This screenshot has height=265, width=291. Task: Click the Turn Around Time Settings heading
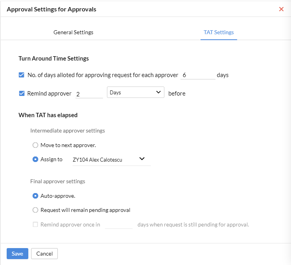(53, 59)
